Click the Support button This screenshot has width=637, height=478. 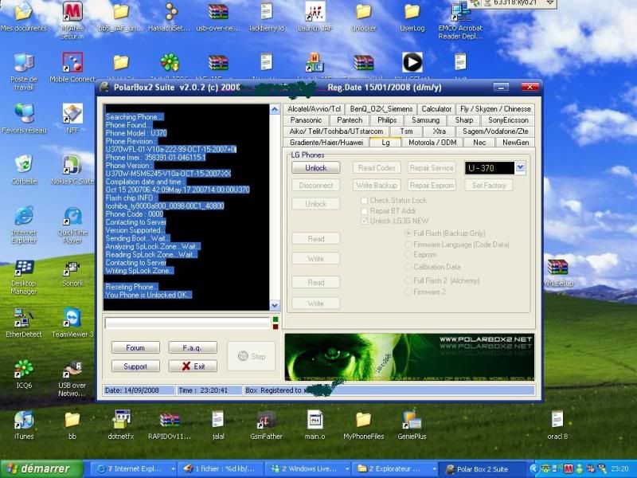135,366
